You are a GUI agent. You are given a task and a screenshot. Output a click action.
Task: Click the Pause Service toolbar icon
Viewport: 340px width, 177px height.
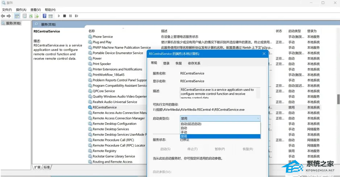tap(70, 16)
